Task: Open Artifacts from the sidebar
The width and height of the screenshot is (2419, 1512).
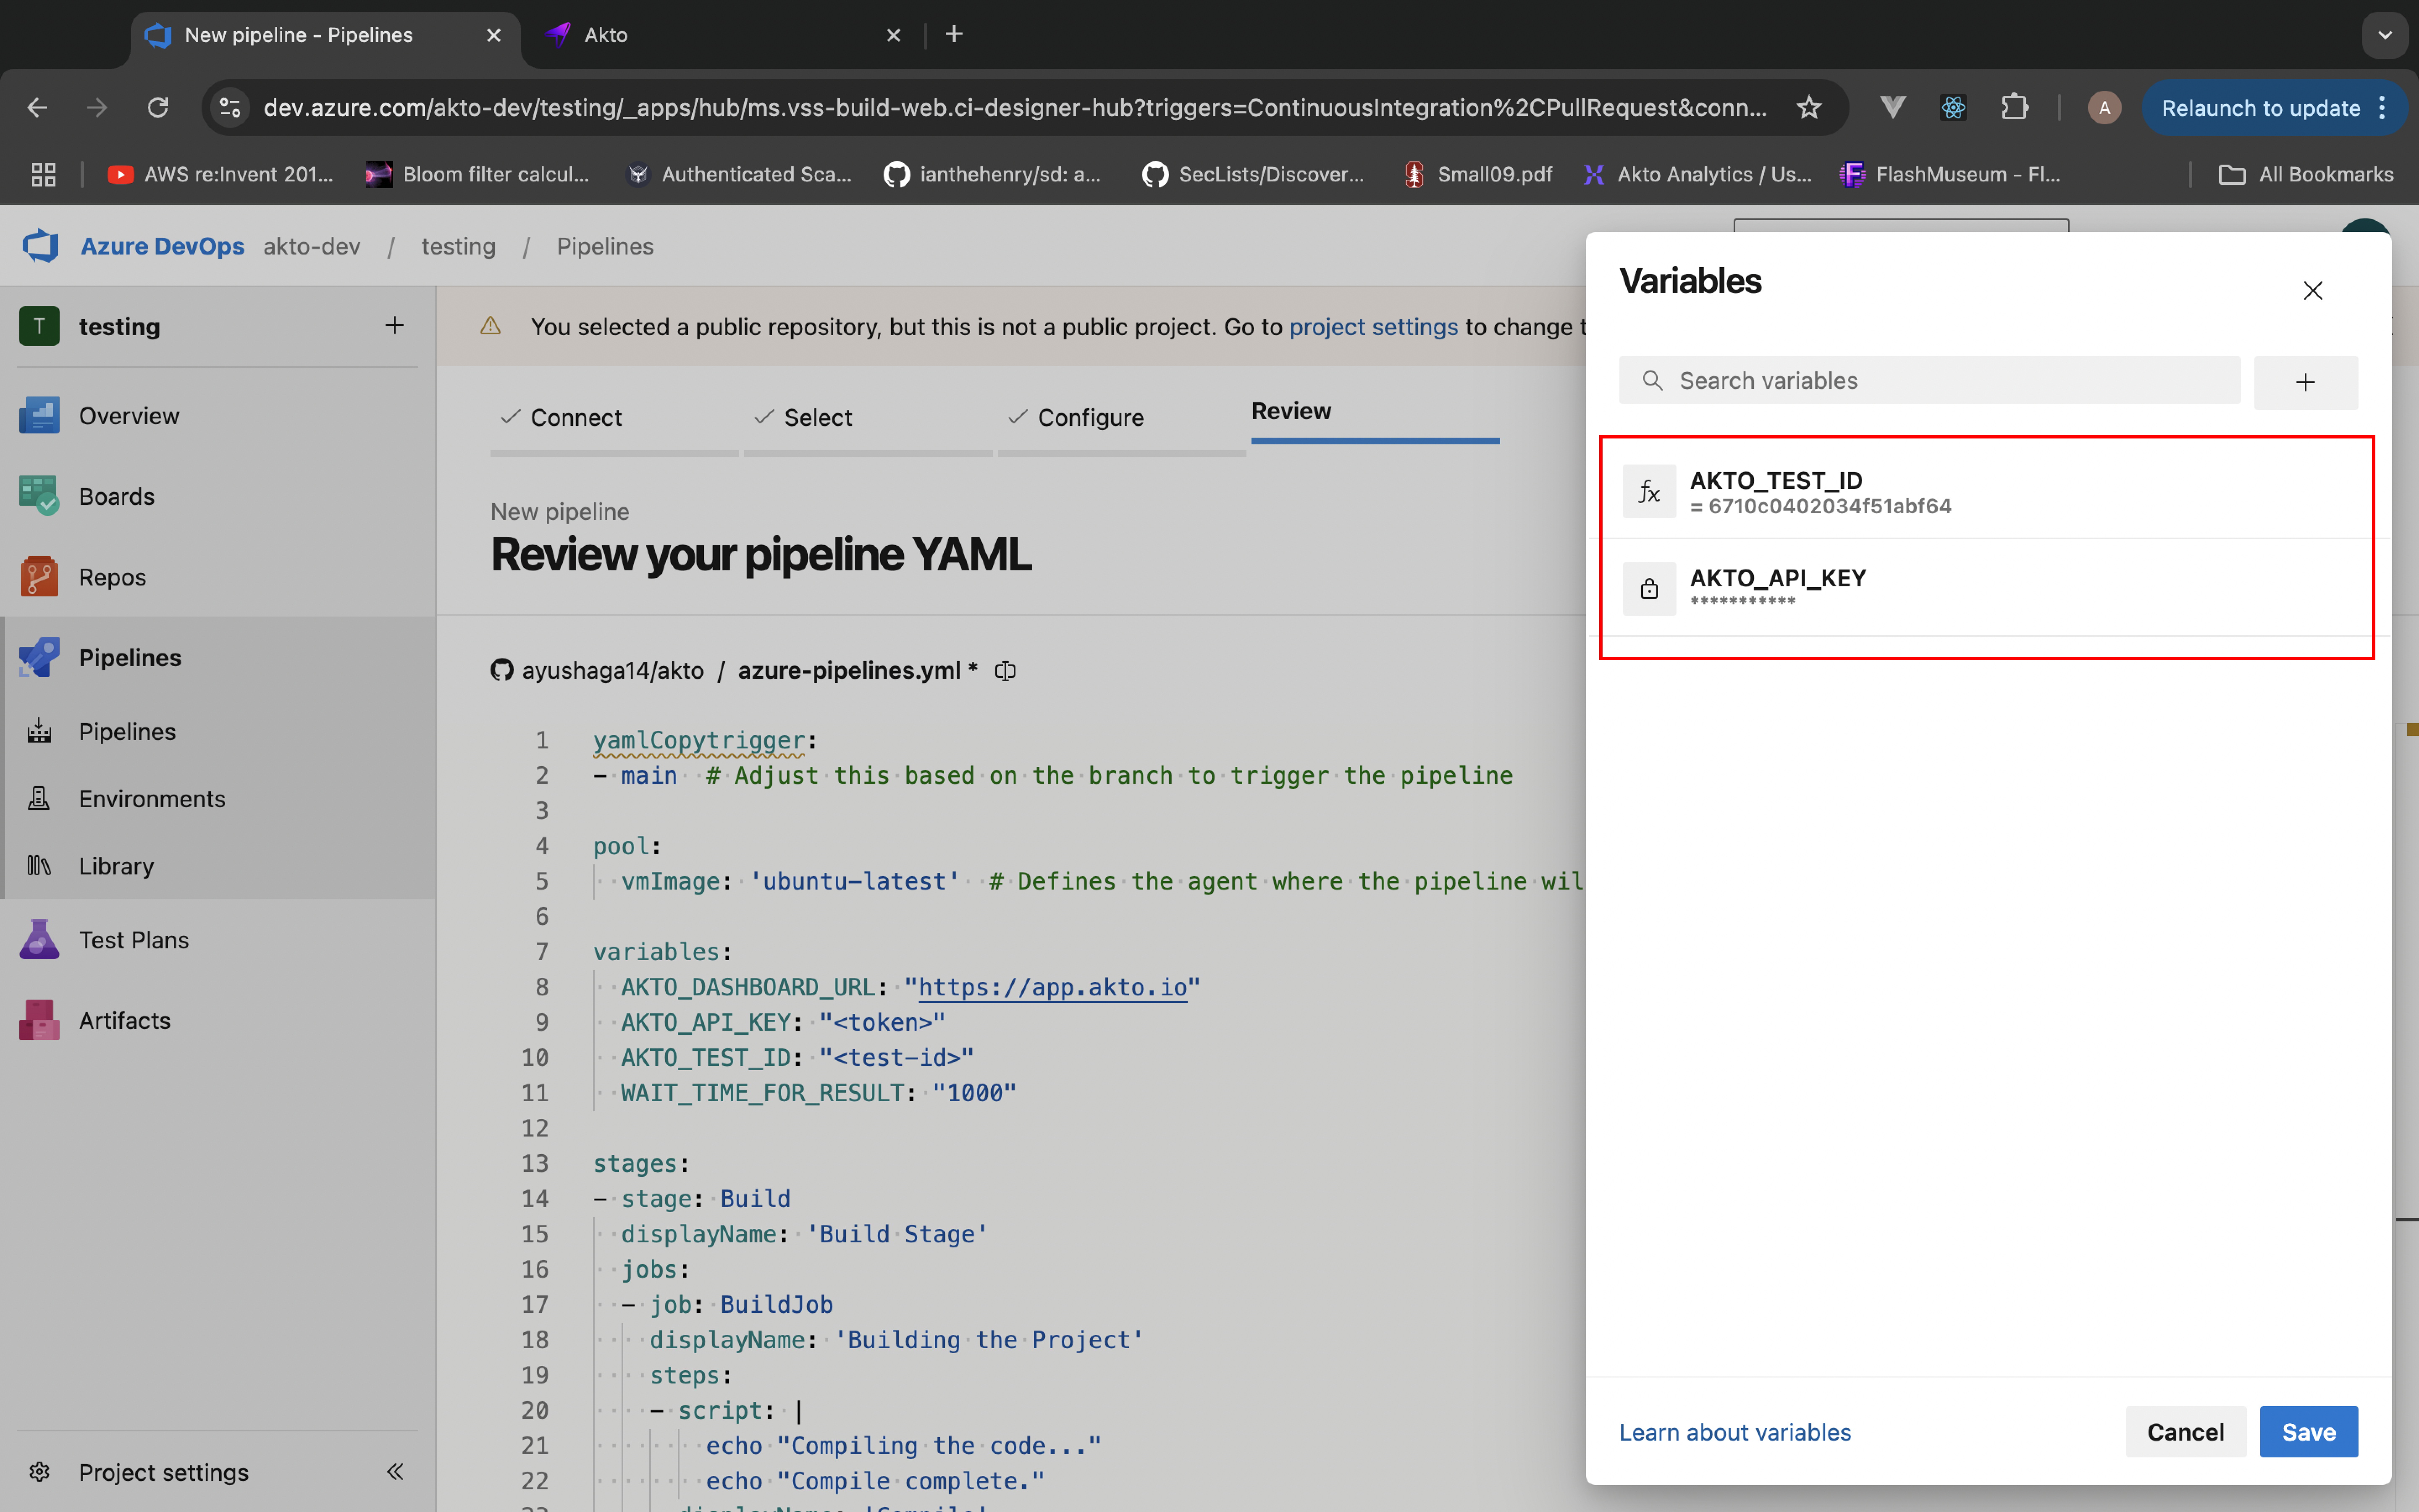Action: [124, 1020]
